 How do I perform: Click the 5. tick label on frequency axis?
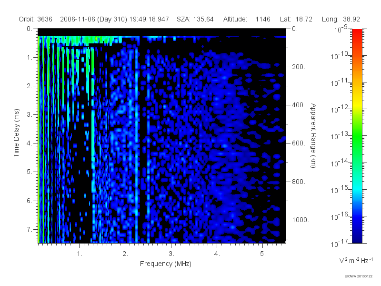(263, 254)
